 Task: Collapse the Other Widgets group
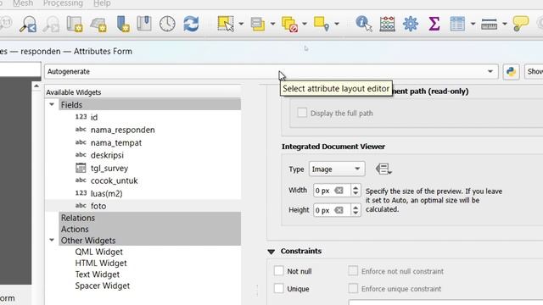52,240
